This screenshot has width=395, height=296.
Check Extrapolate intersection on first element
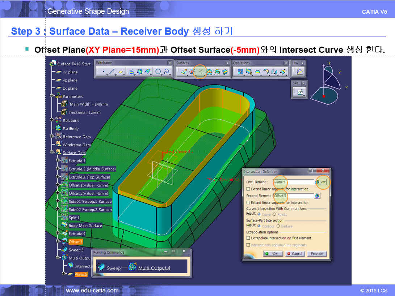click(x=248, y=238)
